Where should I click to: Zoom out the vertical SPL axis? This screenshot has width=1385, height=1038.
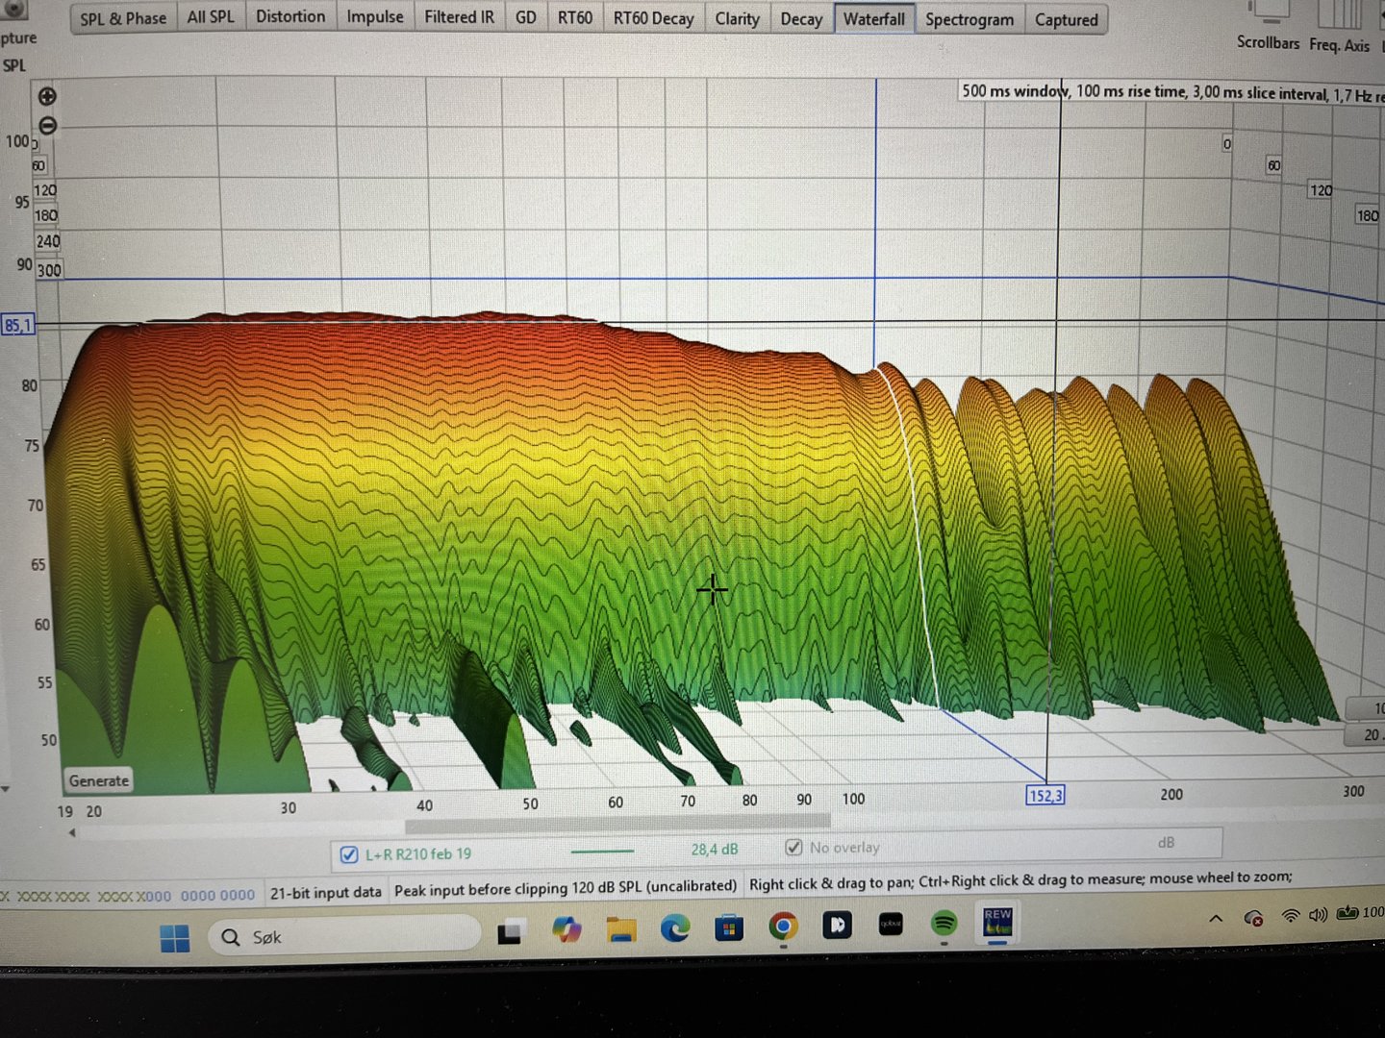point(46,126)
